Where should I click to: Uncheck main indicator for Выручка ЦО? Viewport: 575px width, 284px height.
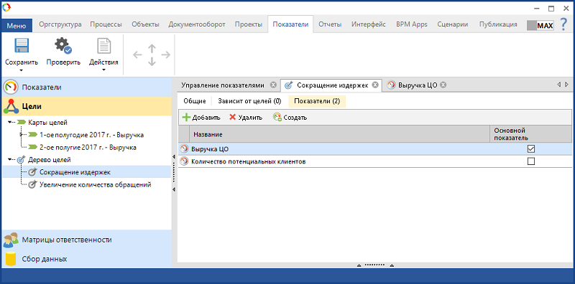click(x=530, y=149)
